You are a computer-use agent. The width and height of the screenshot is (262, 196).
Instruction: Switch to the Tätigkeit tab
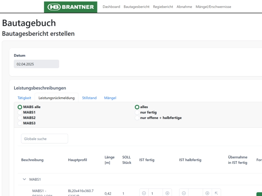pyautogui.click(x=25, y=98)
